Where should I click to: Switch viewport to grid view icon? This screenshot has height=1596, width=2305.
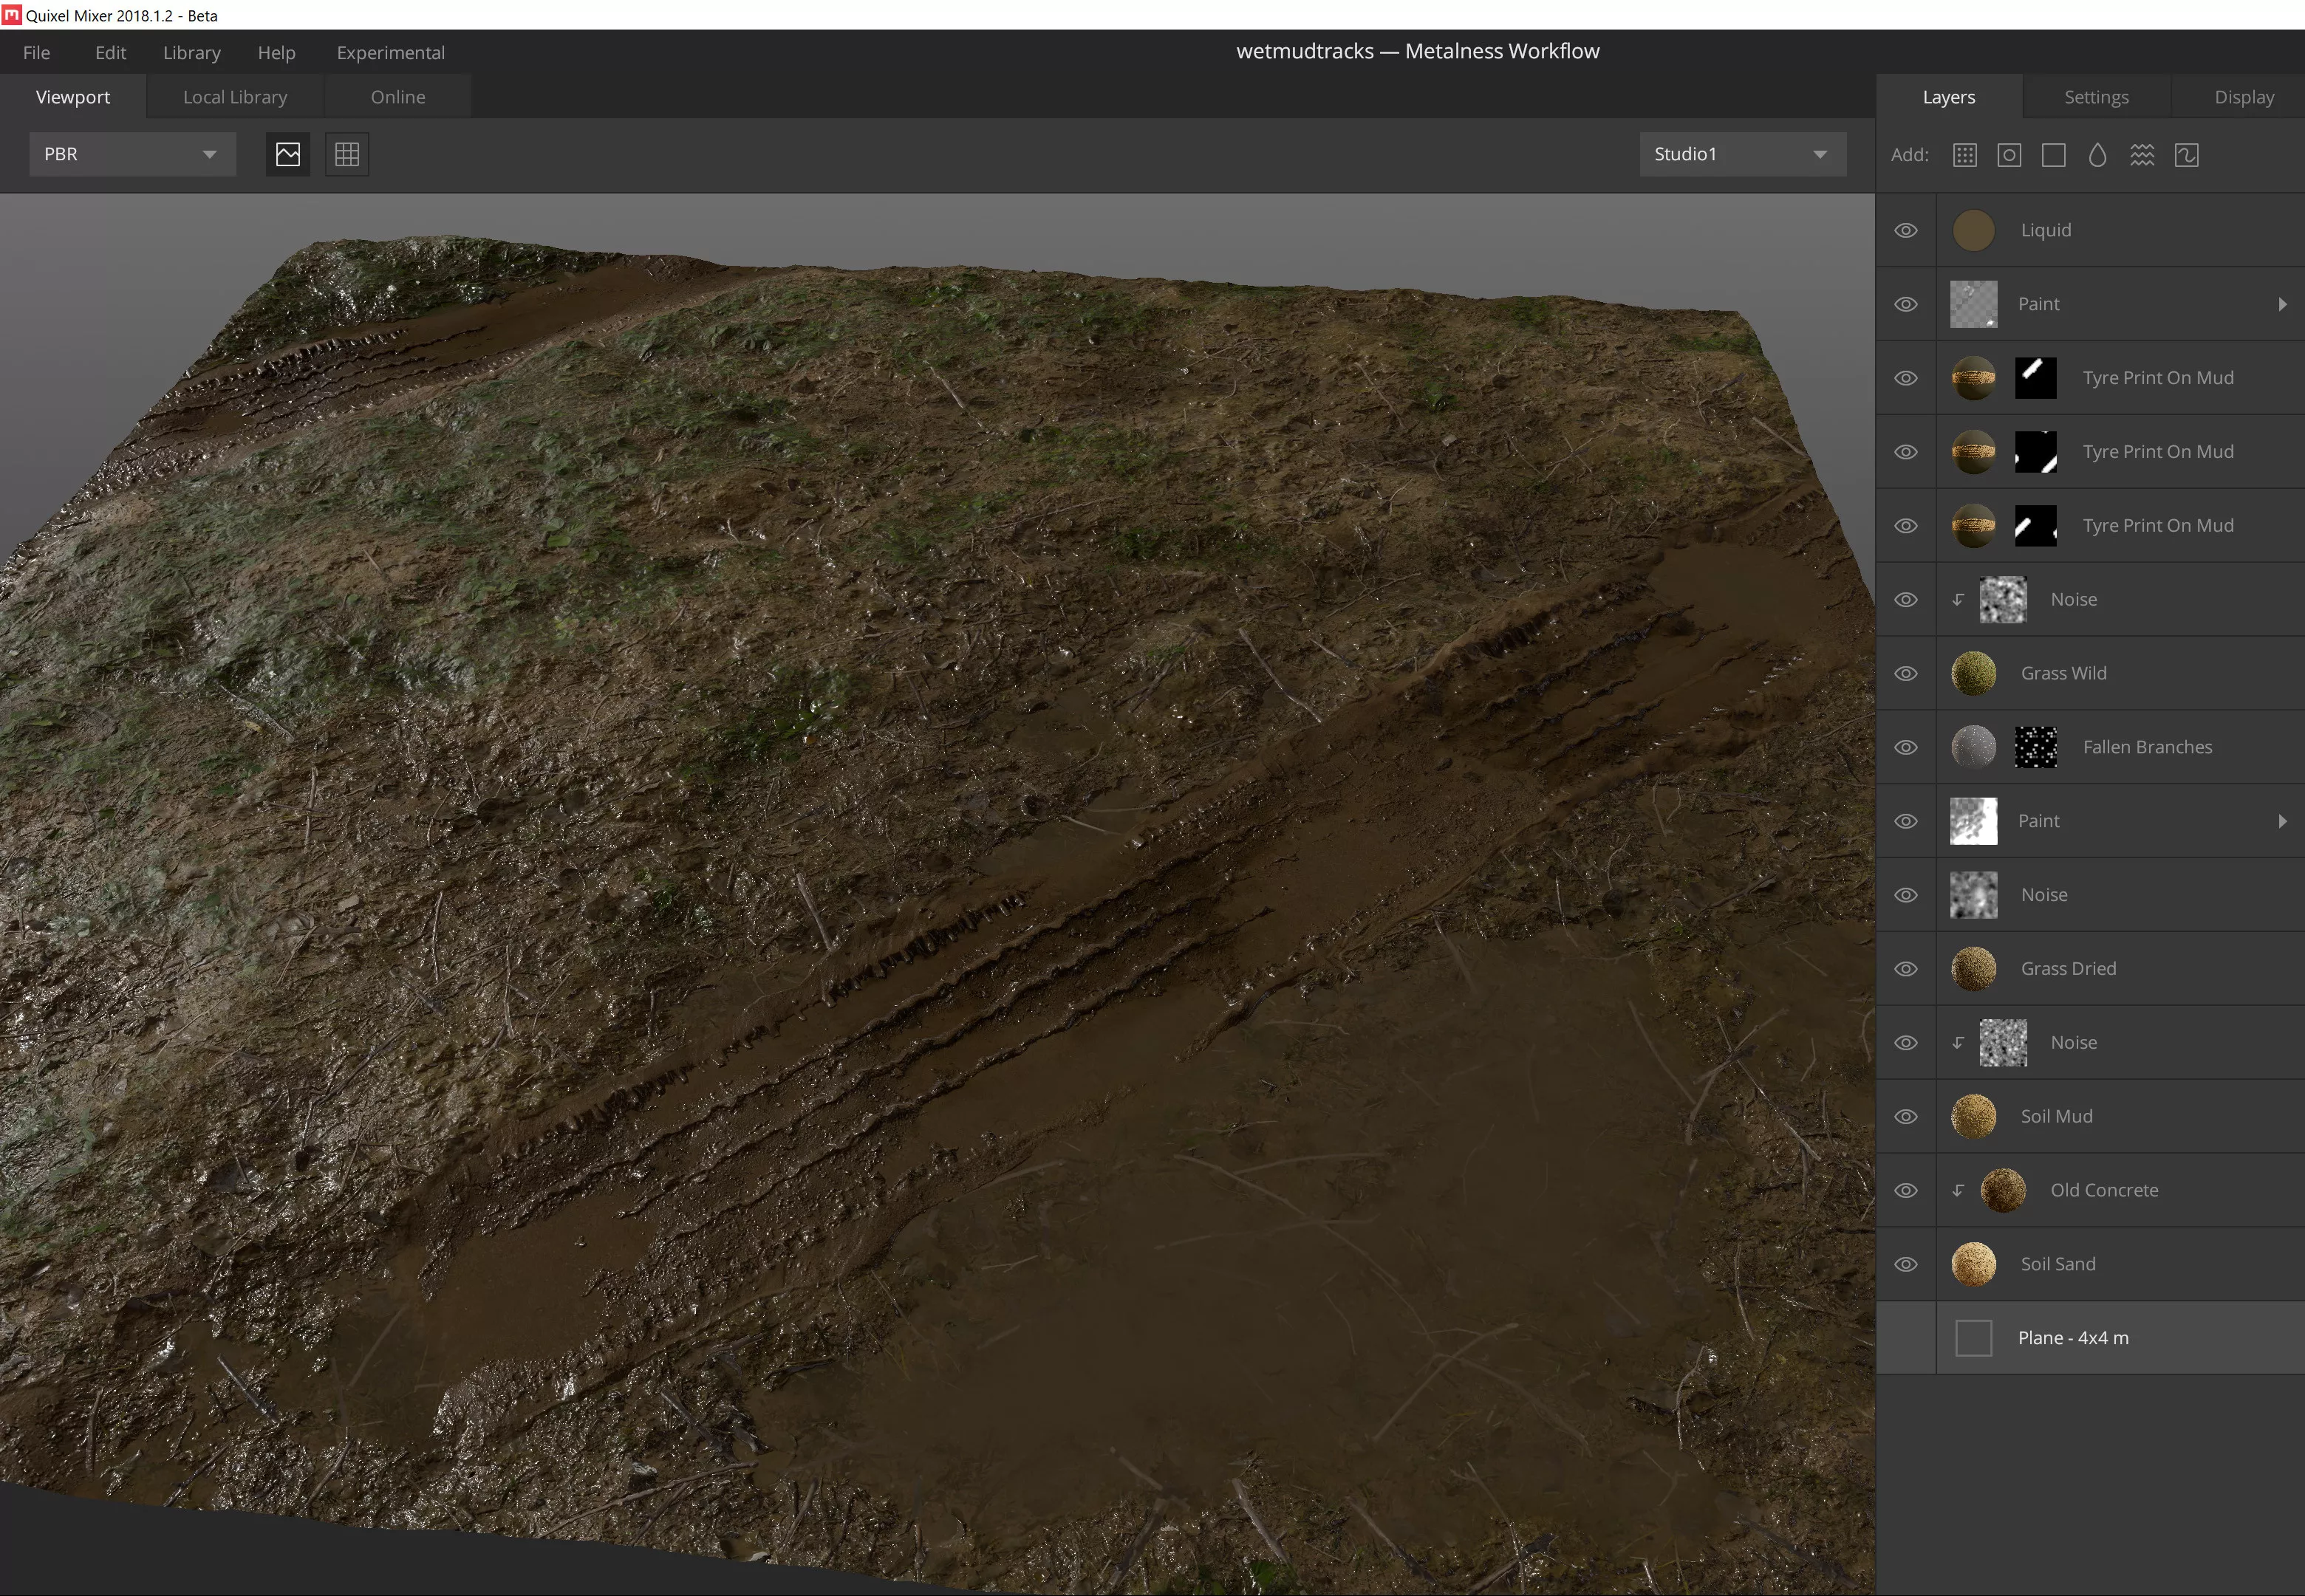tap(346, 154)
